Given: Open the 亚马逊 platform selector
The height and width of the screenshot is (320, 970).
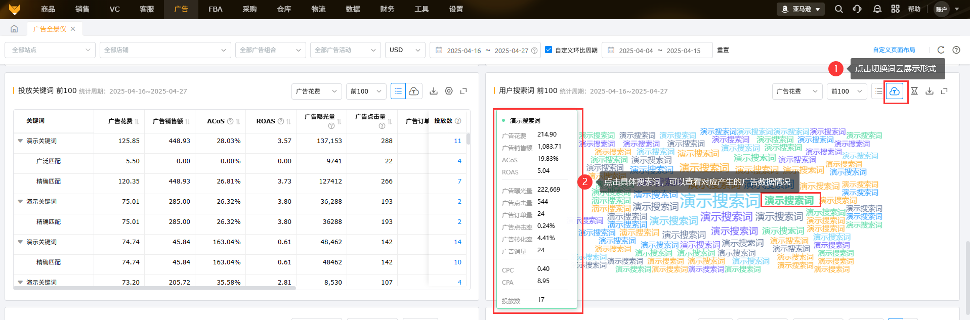Looking at the screenshot, I should pos(800,9).
